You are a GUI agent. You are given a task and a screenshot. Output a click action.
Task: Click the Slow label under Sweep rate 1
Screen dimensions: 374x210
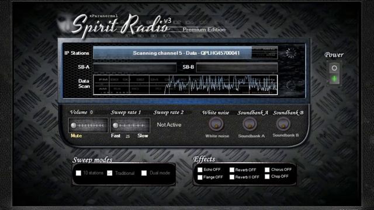pyautogui.click(x=143, y=136)
